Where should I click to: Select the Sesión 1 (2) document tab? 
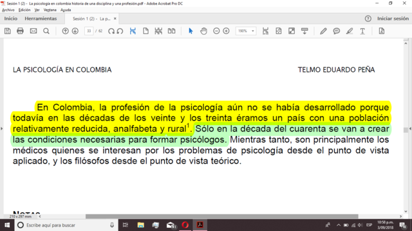(91, 19)
